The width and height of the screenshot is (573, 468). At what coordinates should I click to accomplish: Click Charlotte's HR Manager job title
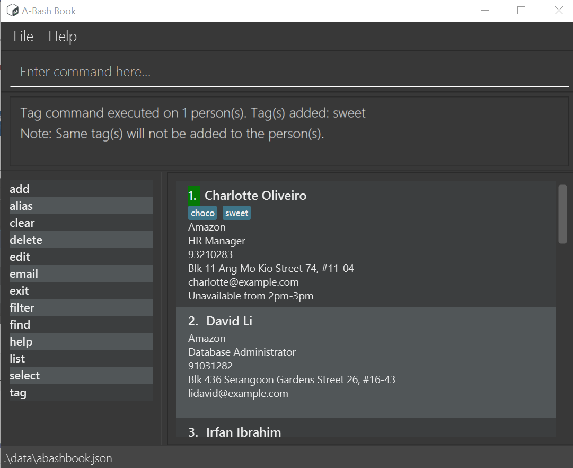(217, 241)
